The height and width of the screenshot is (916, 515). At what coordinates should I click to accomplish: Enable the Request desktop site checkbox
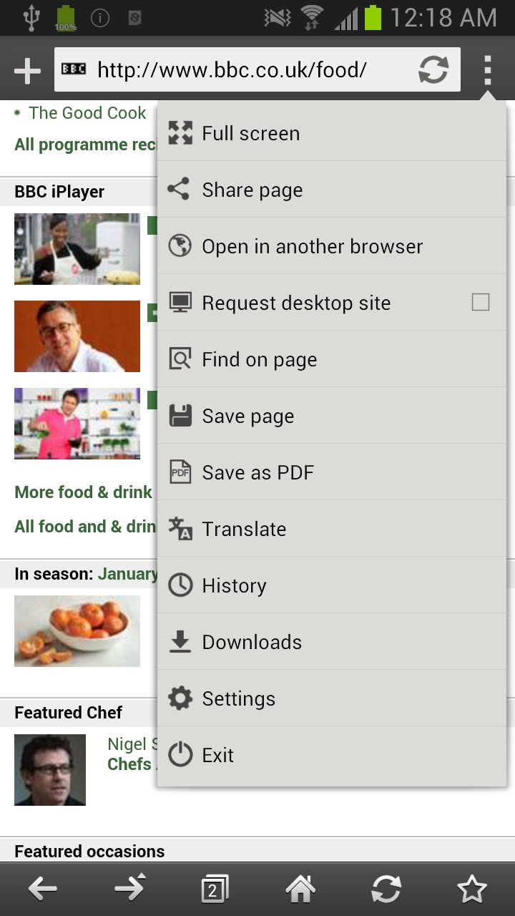point(481,302)
